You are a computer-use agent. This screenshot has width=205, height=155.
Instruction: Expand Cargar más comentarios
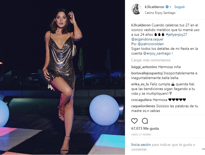[x=151, y=60]
